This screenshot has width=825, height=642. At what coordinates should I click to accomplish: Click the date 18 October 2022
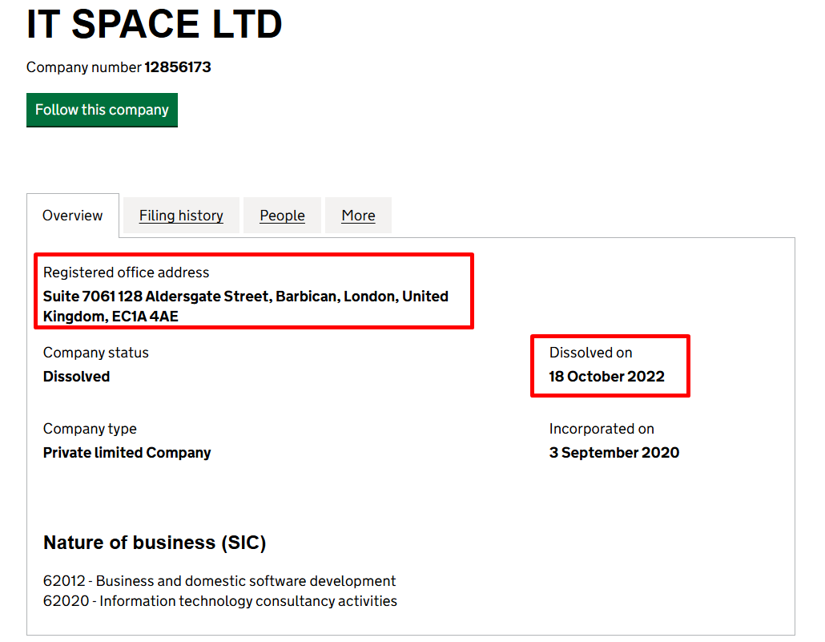tap(606, 377)
